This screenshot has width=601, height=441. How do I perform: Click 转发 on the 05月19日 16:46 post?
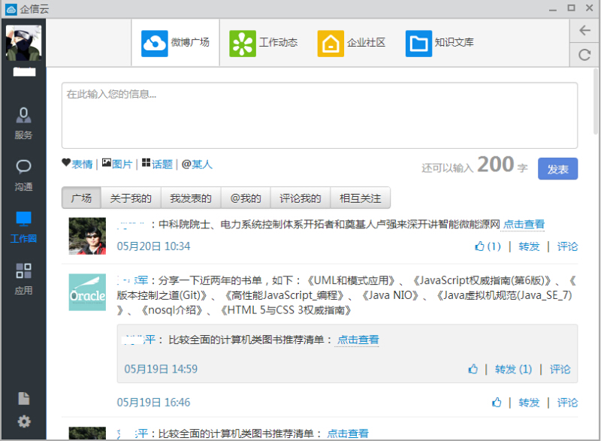tap(529, 402)
